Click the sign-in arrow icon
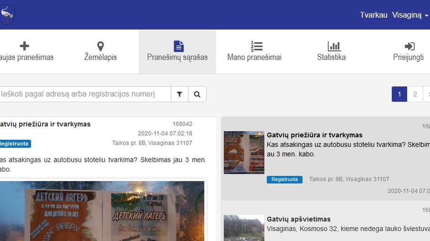 [409, 46]
